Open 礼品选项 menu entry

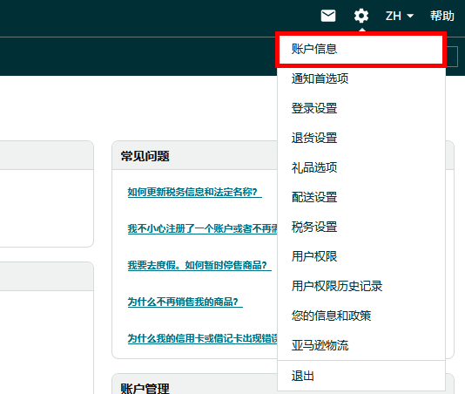[361, 167]
